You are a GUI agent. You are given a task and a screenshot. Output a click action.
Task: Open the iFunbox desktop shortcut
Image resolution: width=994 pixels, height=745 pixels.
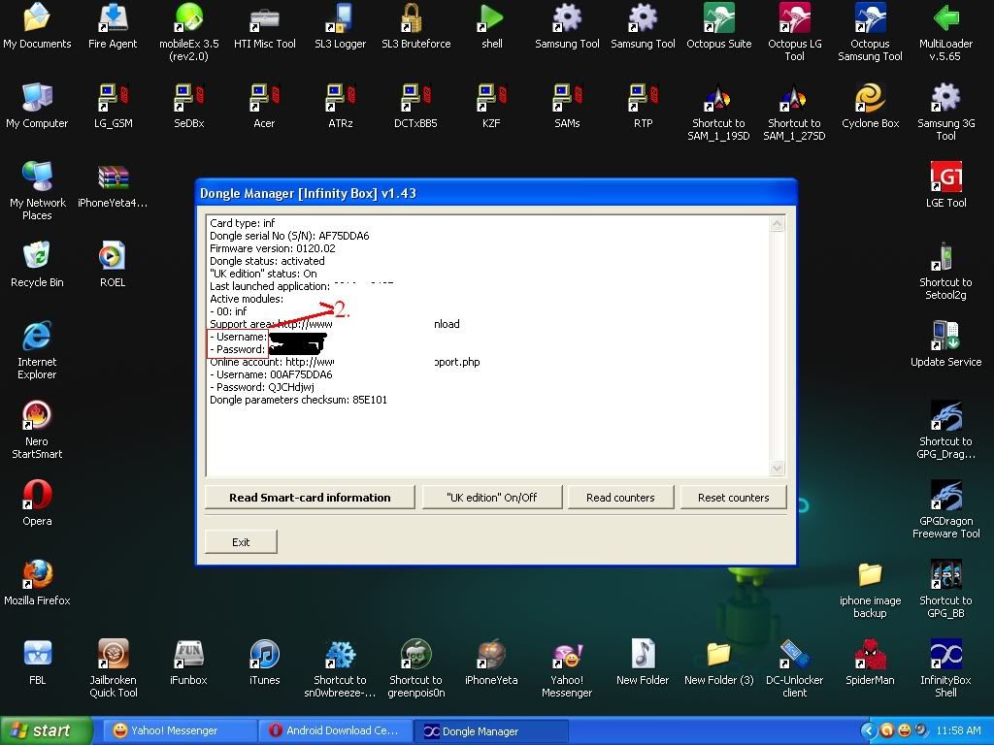189,663
